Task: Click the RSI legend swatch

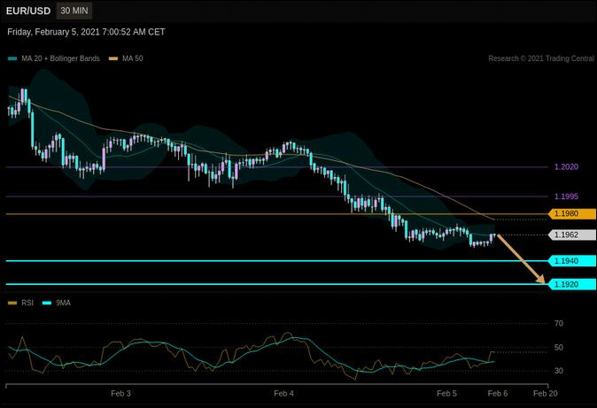Action: pyautogui.click(x=12, y=303)
